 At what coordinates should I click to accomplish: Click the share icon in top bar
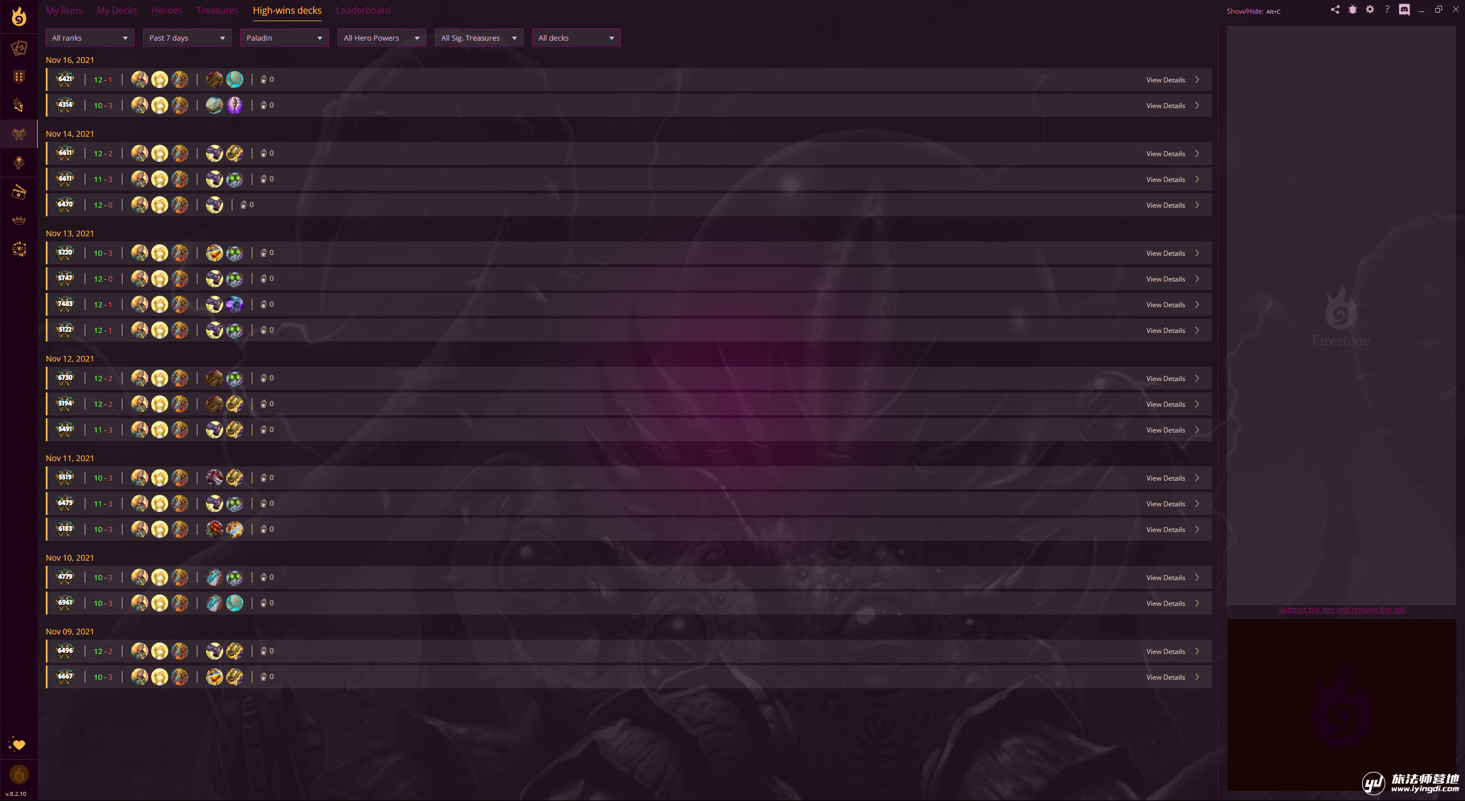point(1335,10)
